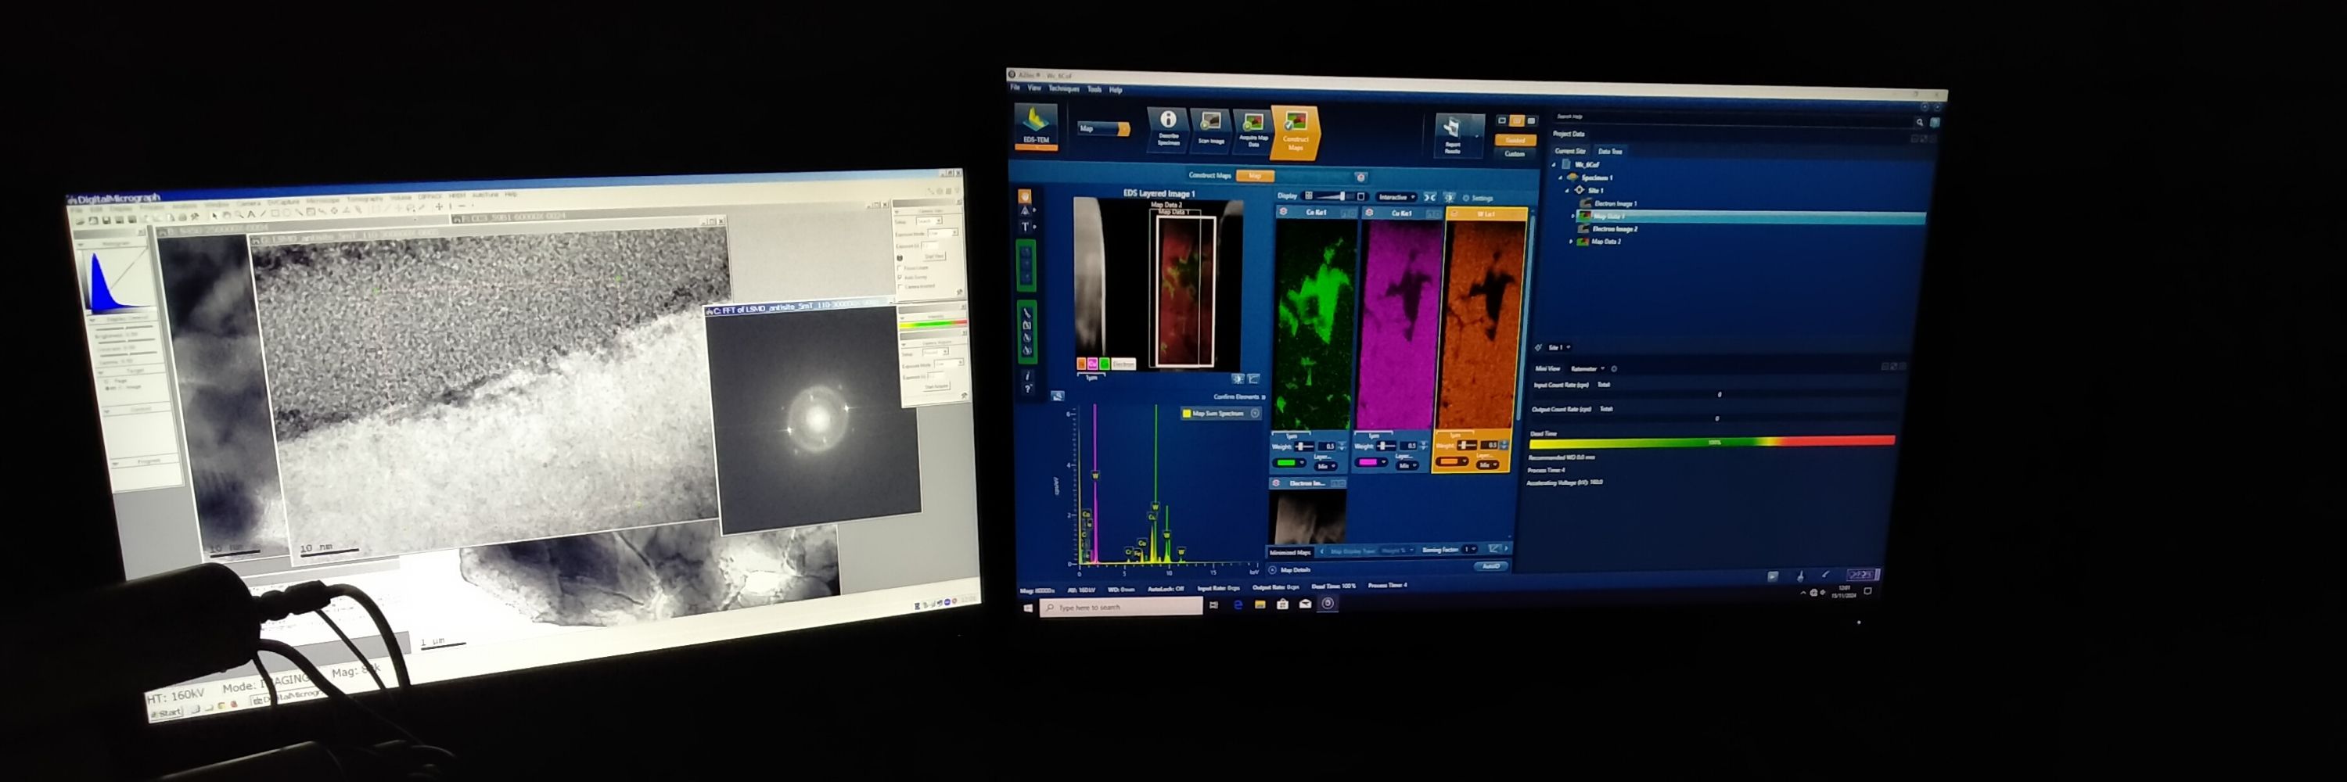Click the W La1 map header icon

[1455, 213]
